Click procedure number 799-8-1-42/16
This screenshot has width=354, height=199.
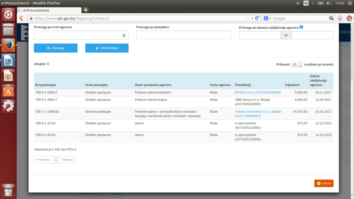(x=45, y=135)
